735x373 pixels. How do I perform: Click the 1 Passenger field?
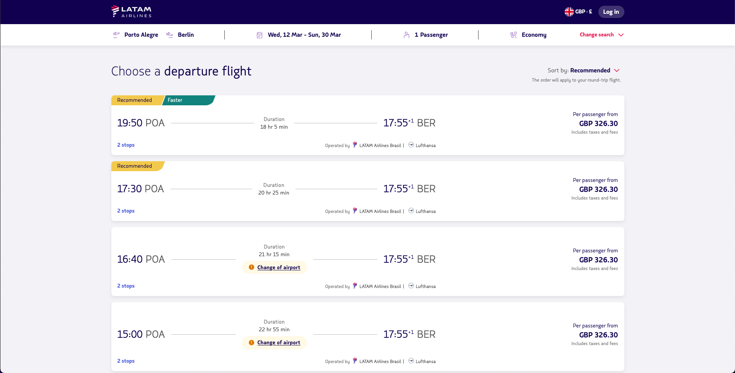pos(431,35)
